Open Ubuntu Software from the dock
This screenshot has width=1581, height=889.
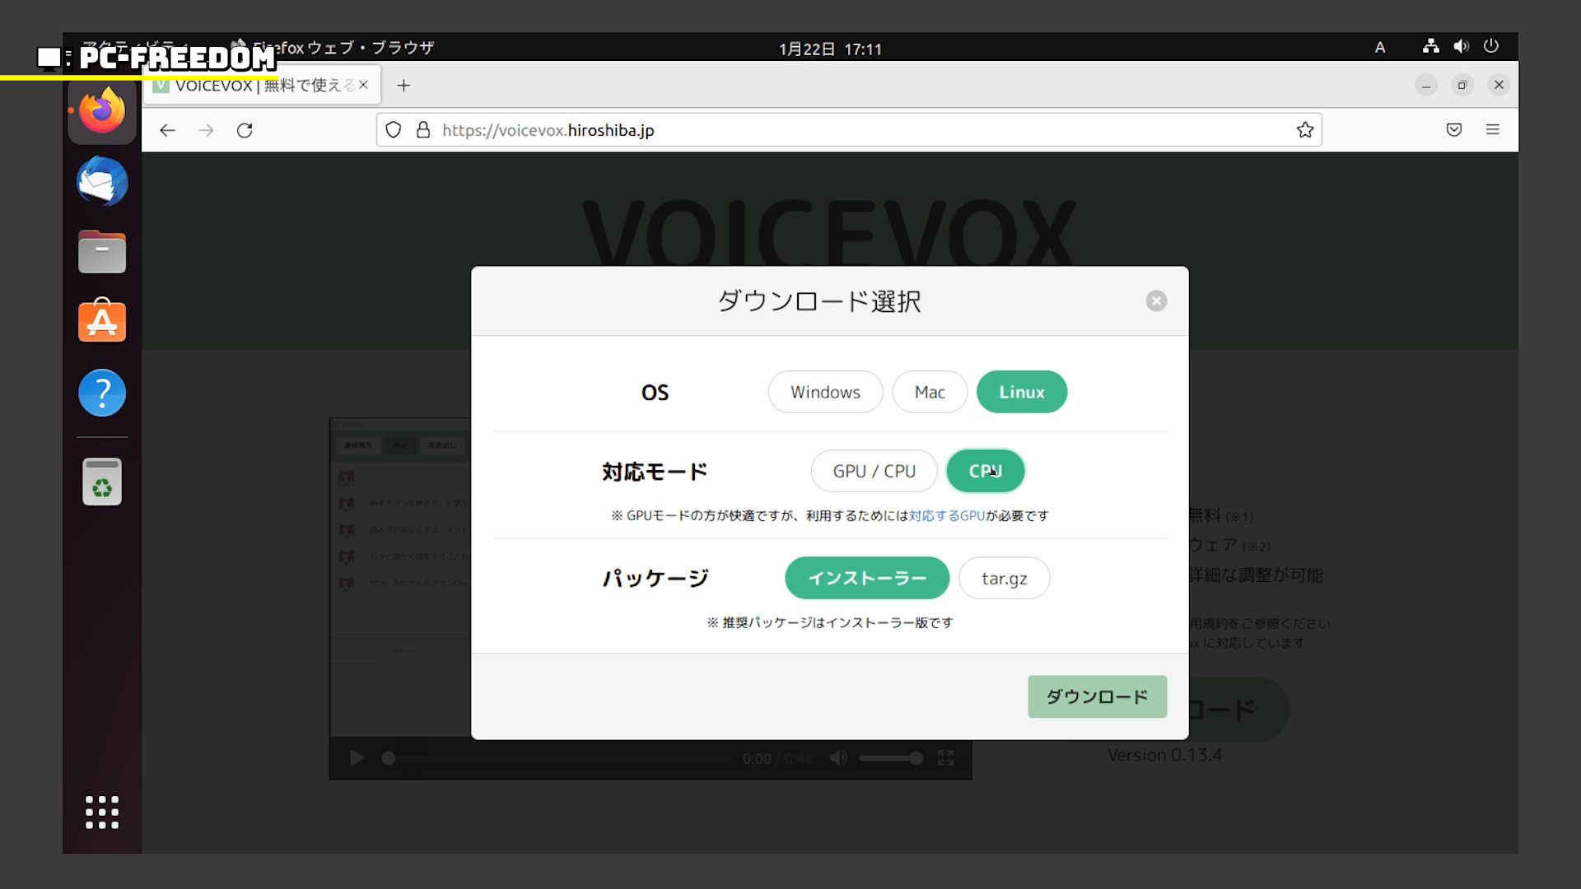[102, 321]
